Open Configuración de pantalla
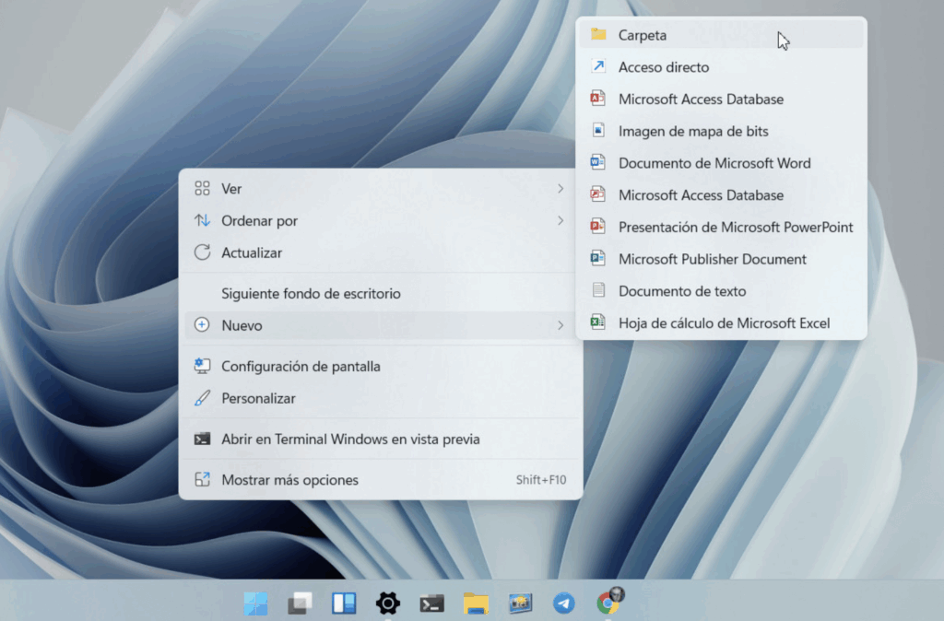Viewport: 944px width, 621px height. (301, 366)
